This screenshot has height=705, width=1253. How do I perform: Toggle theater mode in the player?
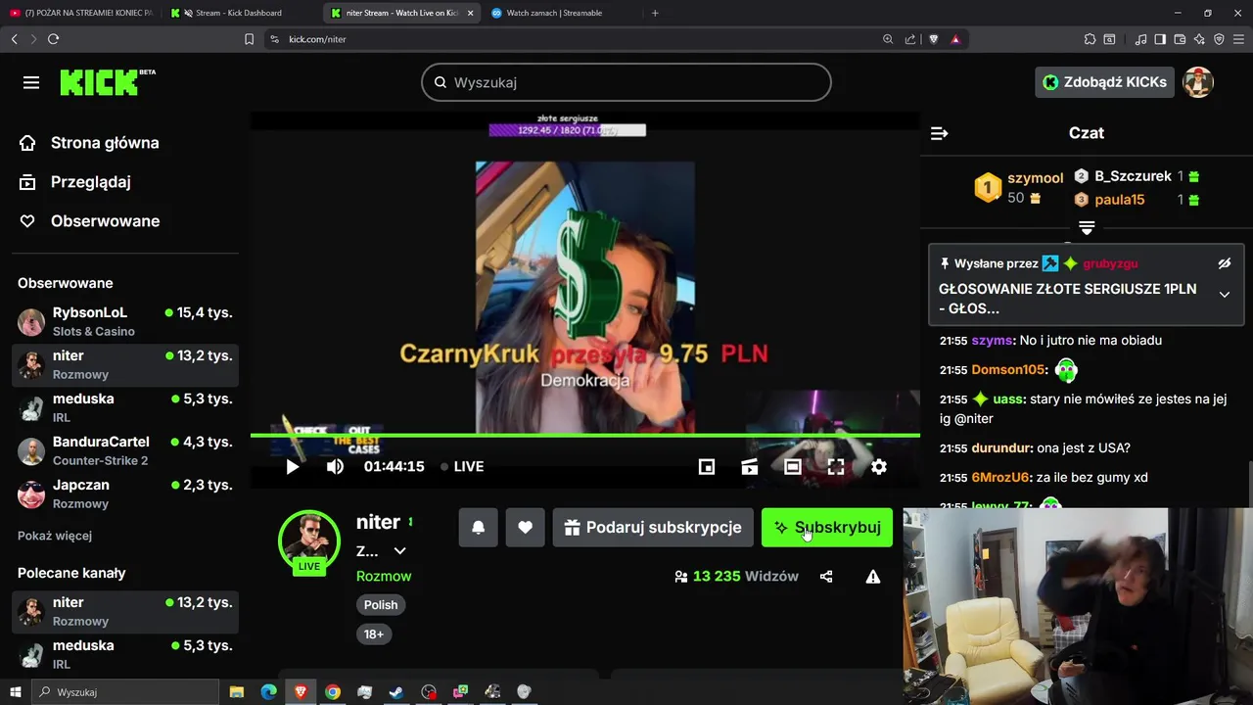(793, 467)
